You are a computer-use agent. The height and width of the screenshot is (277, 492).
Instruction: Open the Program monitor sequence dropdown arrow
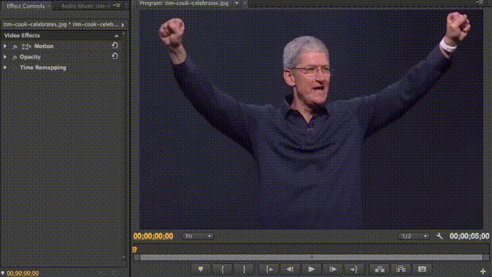(237, 3)
